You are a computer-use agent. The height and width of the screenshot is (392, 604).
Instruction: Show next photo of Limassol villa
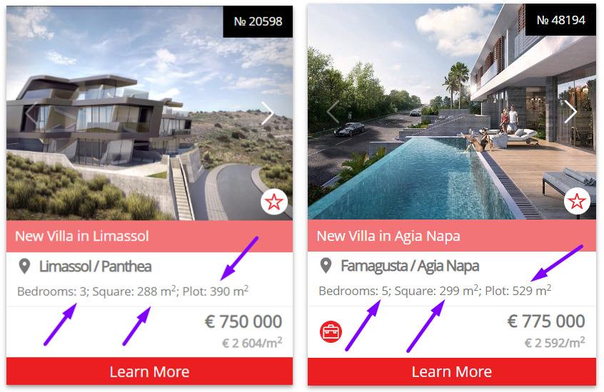pos(267,113)
